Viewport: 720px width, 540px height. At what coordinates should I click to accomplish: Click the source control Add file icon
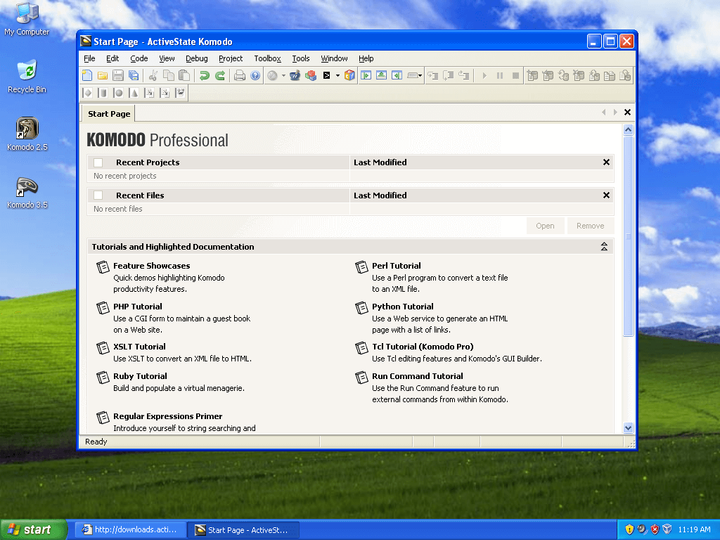tap(532, 75)
